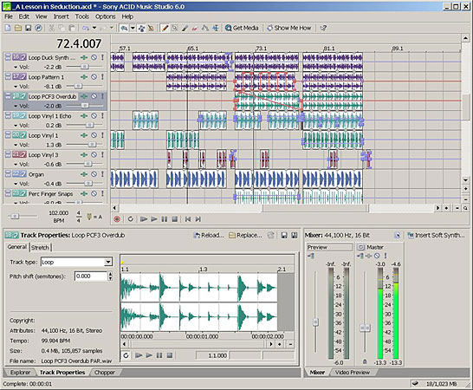Switch to the Video Preview tab
Image resolution: width=473 pixels, height=390 pixels.
353,373
